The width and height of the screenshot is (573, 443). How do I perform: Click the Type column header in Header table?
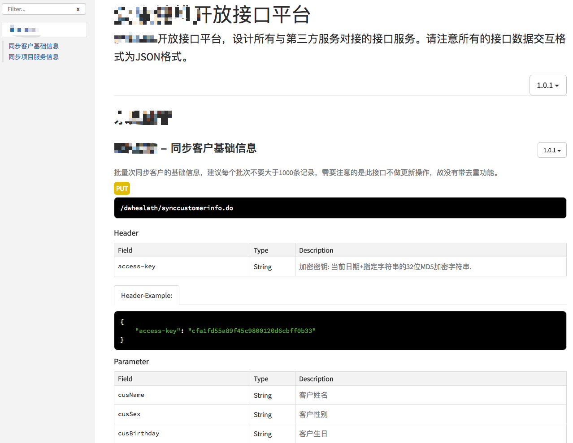pyautogui.click(x=261, y=250)
